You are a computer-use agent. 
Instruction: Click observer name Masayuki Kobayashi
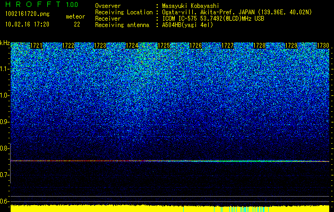pyautogui.click(x=191, y=6)
